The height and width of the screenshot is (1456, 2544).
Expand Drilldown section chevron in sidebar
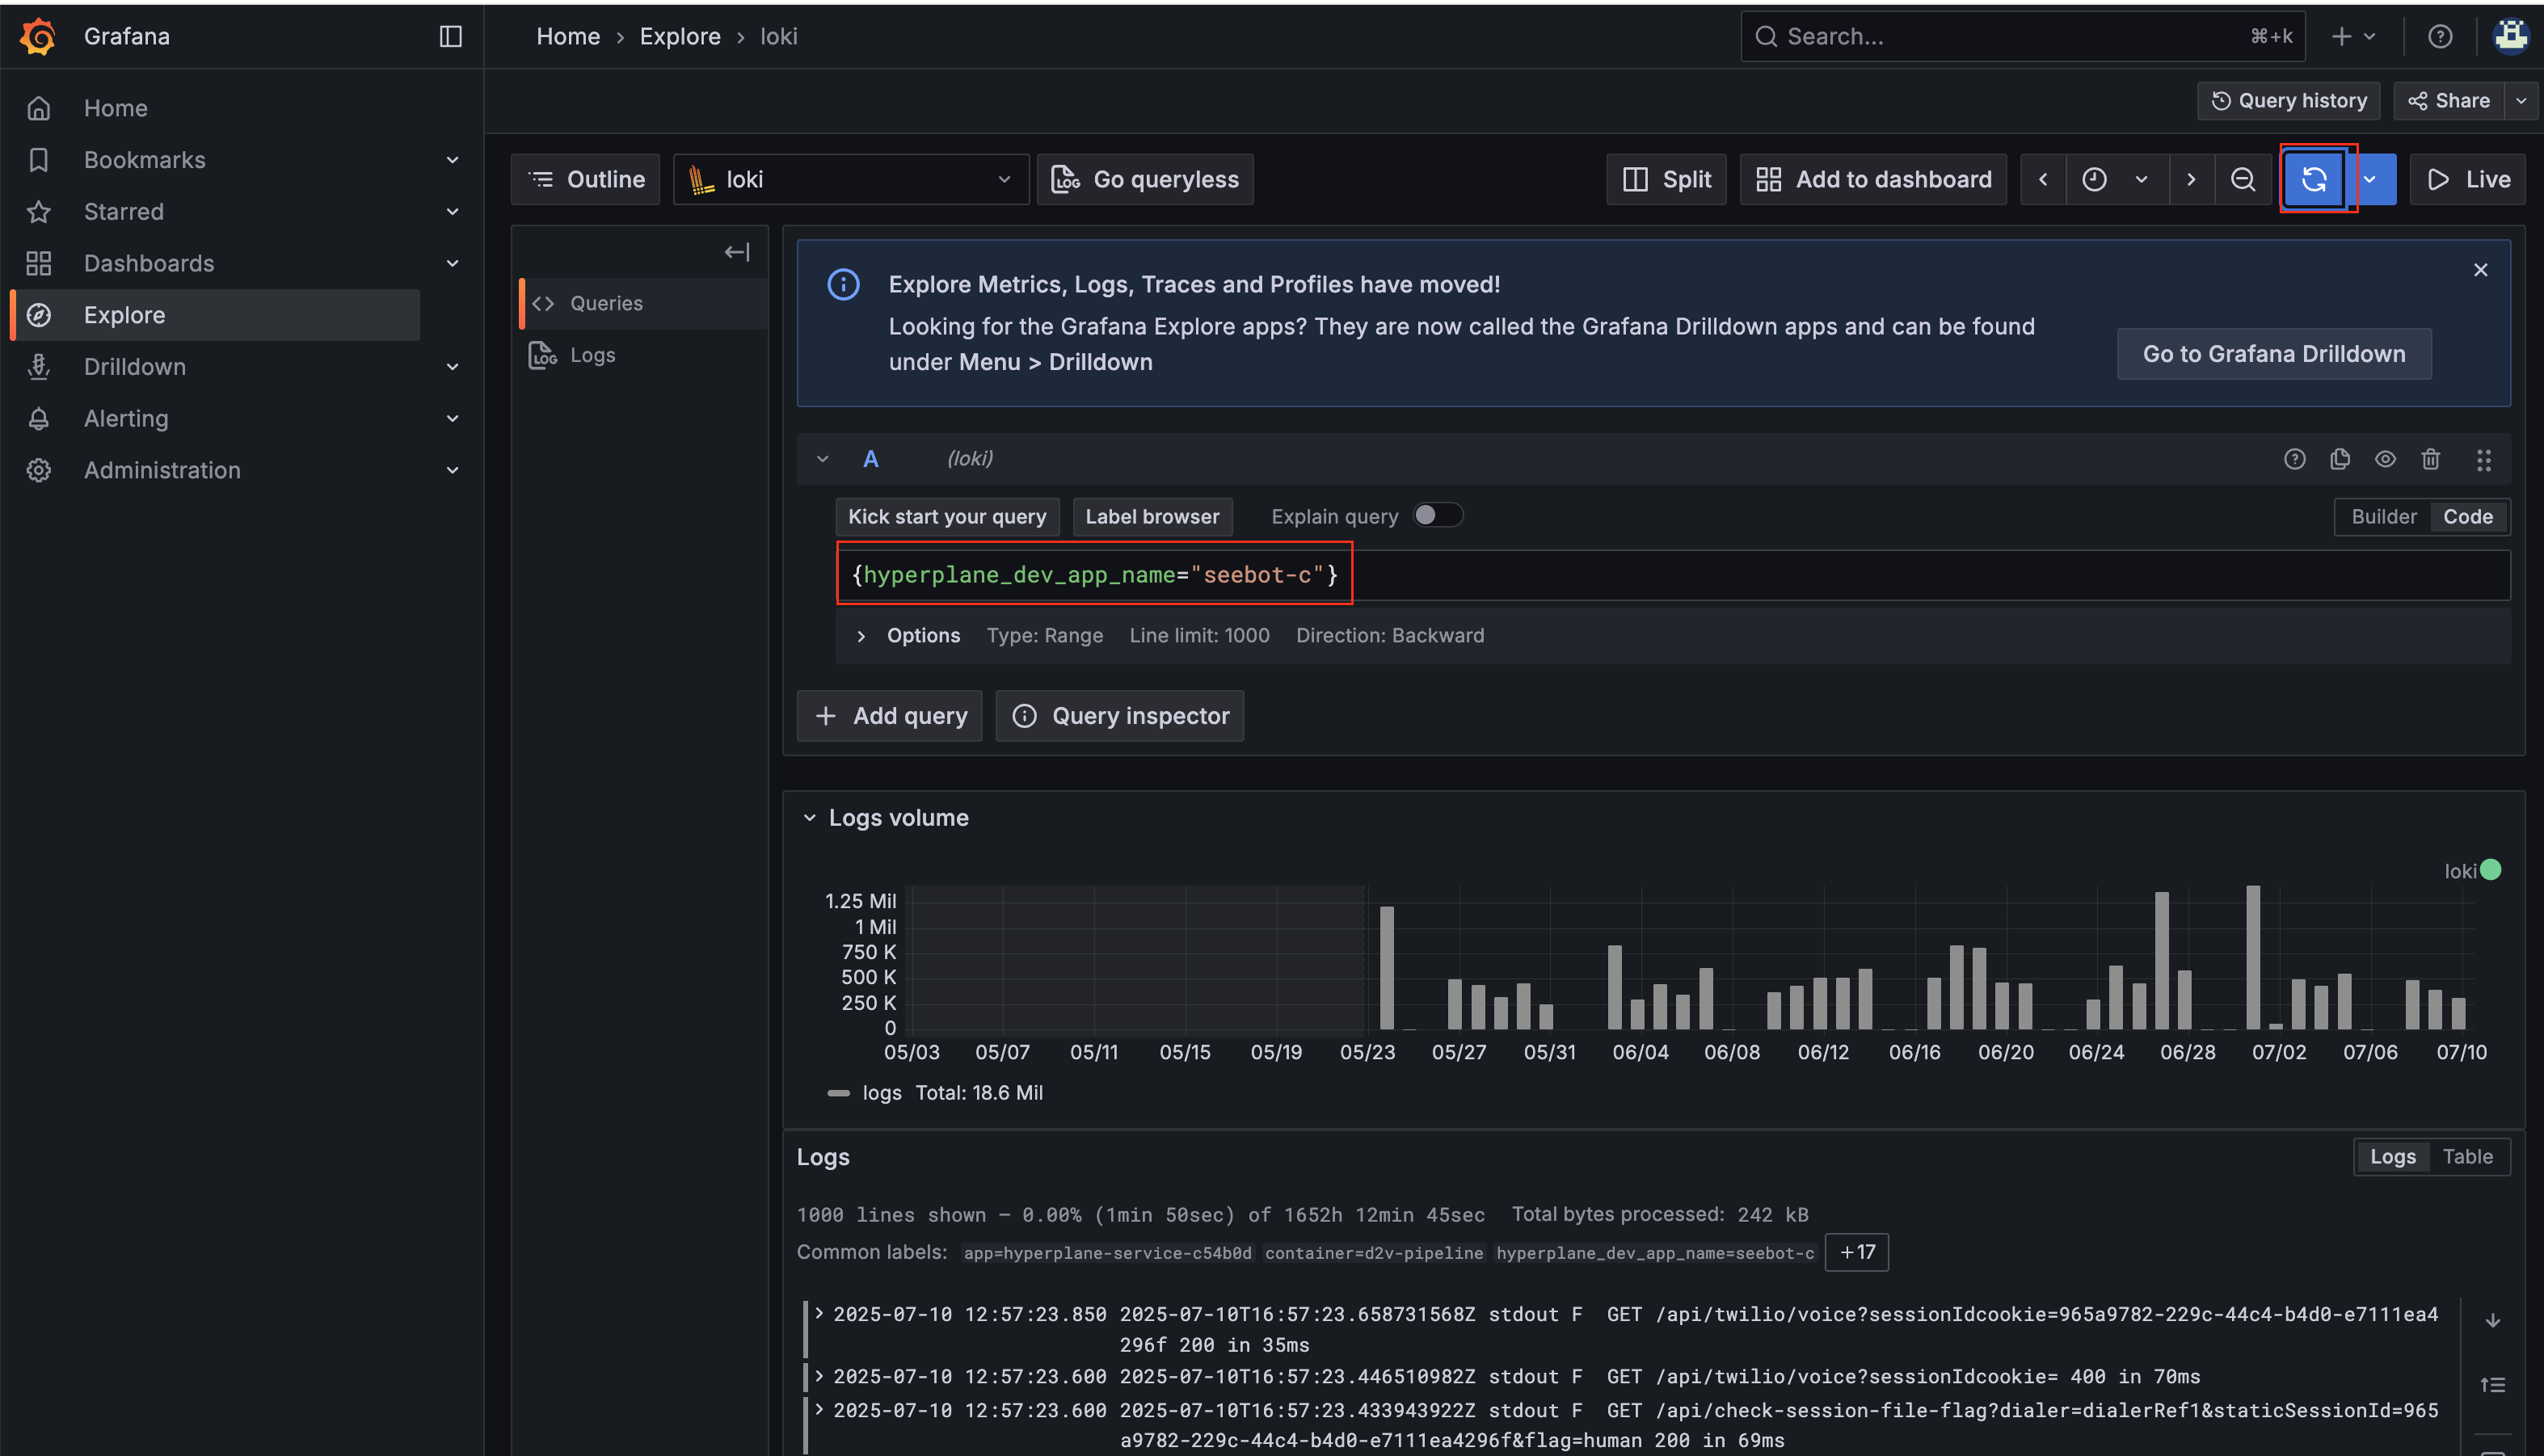pyautogui.click(x=452, y=367)
